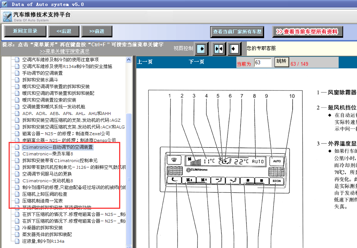Click document icon beside 注液量,制冷剂R134a
The height and width of the screenshot is (248, 357).
(17, 241)
